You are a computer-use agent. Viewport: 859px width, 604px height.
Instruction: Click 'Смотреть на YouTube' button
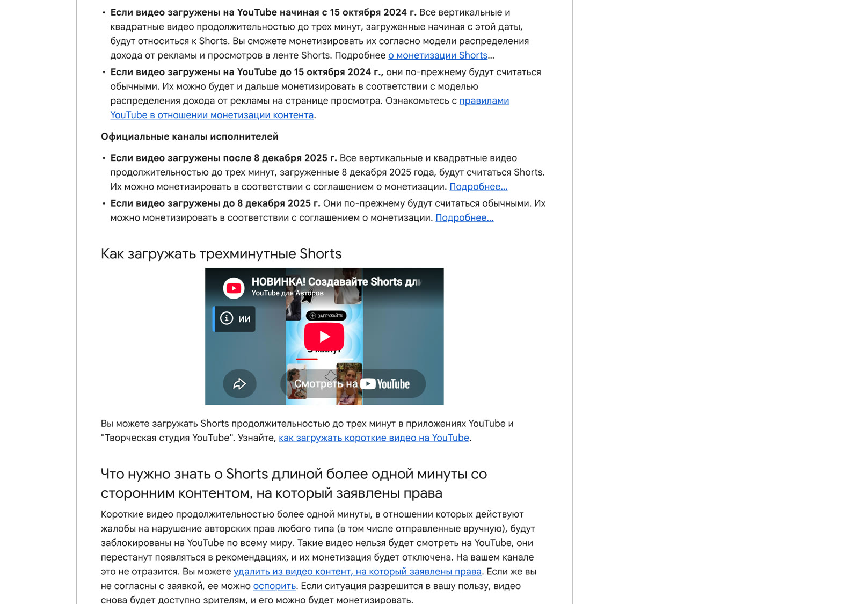(353, 383)
